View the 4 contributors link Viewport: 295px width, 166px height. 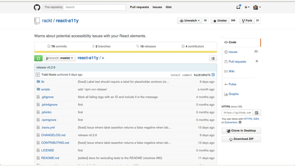click(193, 46)
